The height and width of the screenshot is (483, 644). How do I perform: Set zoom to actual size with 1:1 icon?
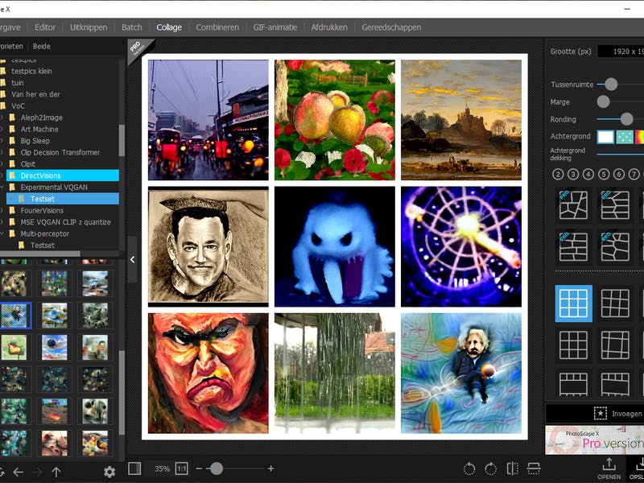pyautogui.click(x=182, y=469)
